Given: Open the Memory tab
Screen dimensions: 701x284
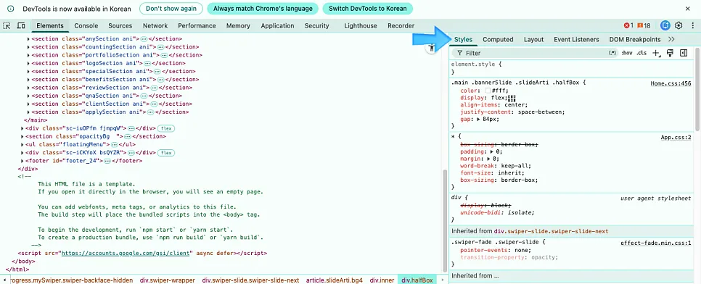Looking at the screenshot, I should [238, 26].
